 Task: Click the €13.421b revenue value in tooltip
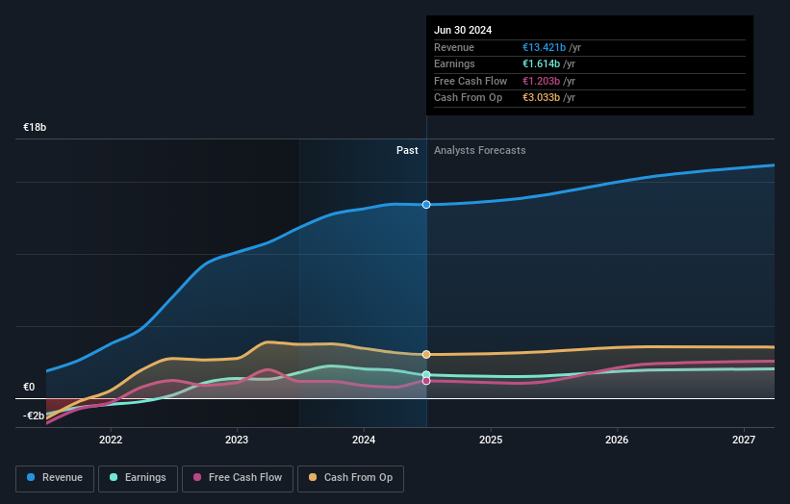coord(544,47)
